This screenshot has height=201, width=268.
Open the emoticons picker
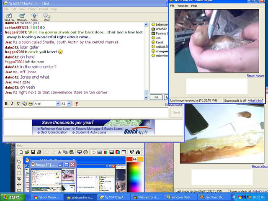click(31, 103)
